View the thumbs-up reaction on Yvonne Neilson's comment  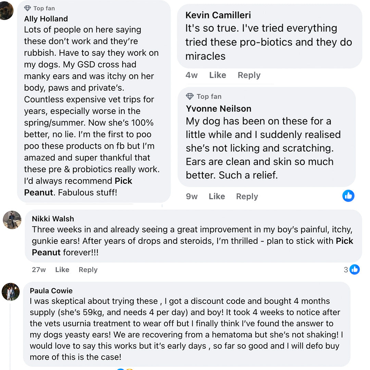pyautogui.click(x=348, y=196)
